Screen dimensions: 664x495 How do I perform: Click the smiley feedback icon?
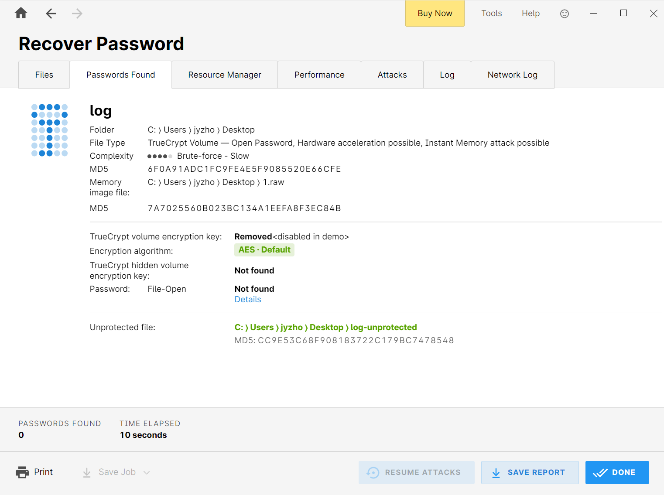click(x=564, y=14)
